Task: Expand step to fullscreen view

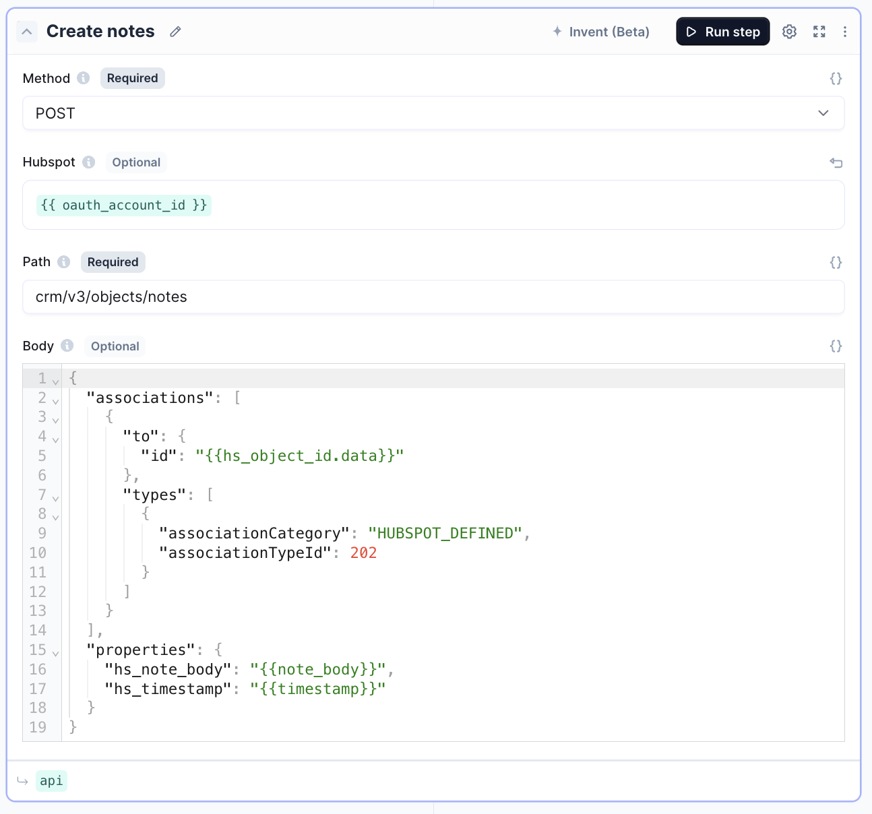Action: click(x=819, y=32)
